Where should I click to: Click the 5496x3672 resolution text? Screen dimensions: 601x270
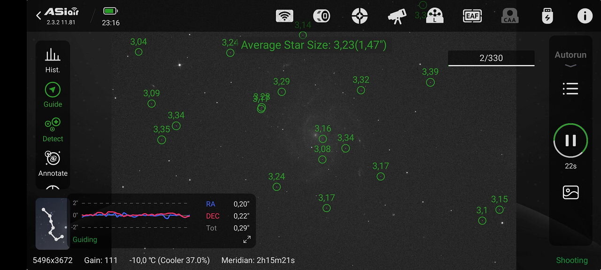[x=53, y=260]
